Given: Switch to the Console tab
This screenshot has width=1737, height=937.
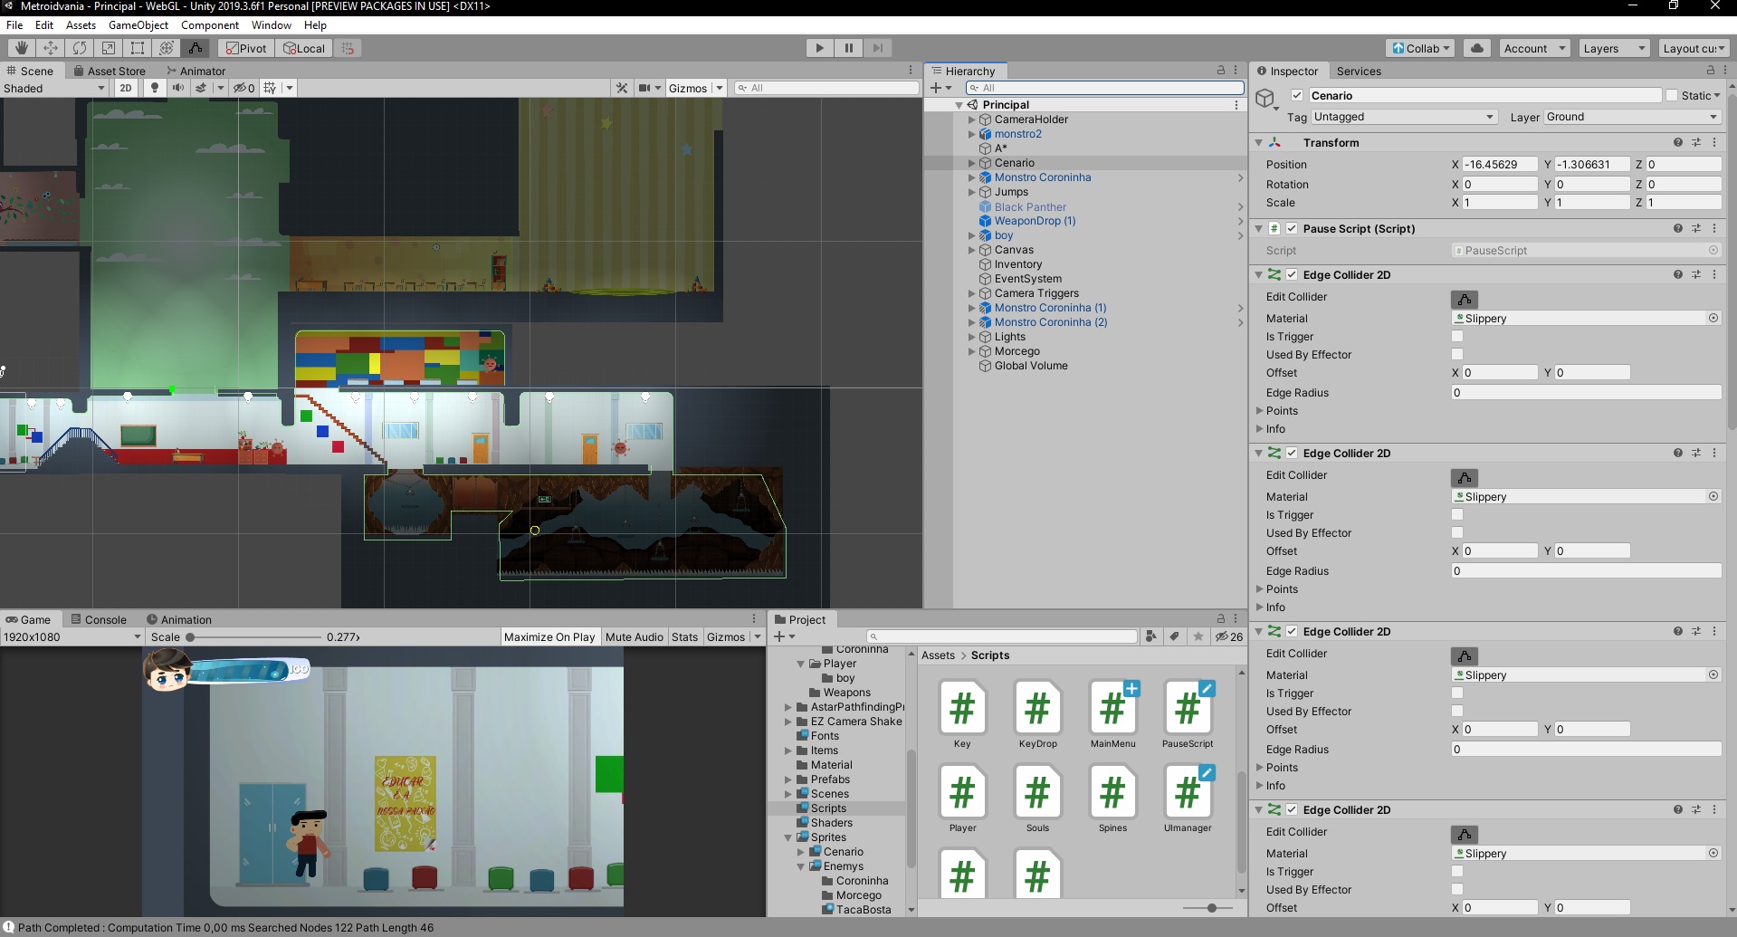Looking at the screenshot, I should (x=98, y=619).
